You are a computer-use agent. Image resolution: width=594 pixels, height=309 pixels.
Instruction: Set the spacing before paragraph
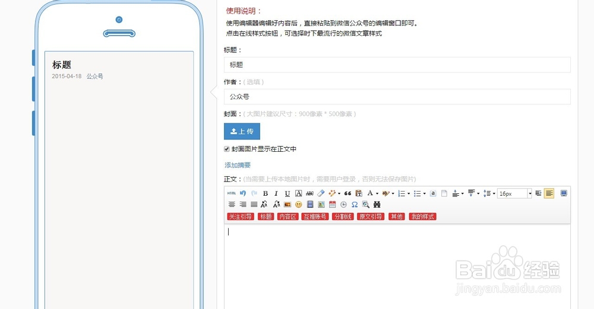456,193
